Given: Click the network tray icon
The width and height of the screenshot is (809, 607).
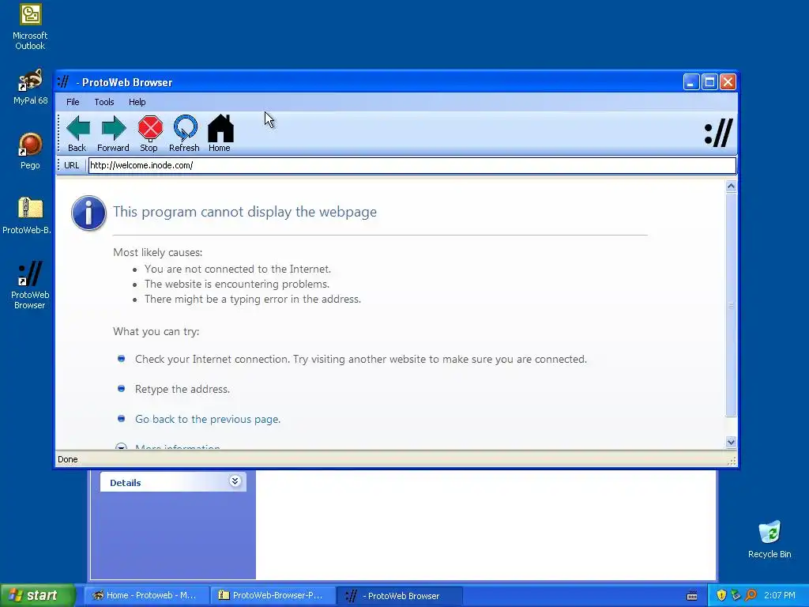Looking at the screenshot, I should pos(736,596).
